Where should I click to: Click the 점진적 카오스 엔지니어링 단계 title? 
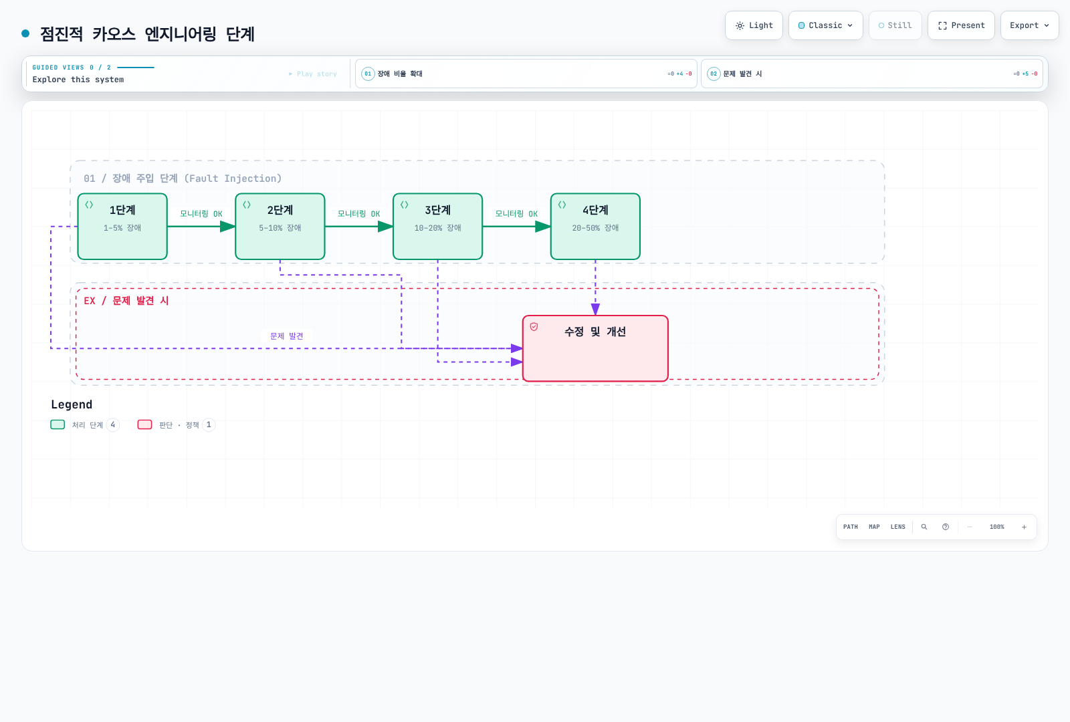pos(147,34)
